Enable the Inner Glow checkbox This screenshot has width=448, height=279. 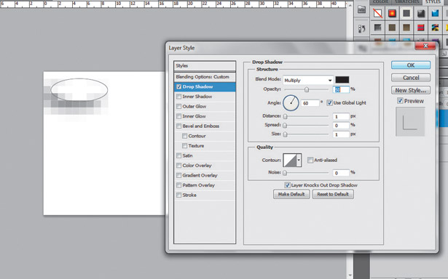point(179,116)
